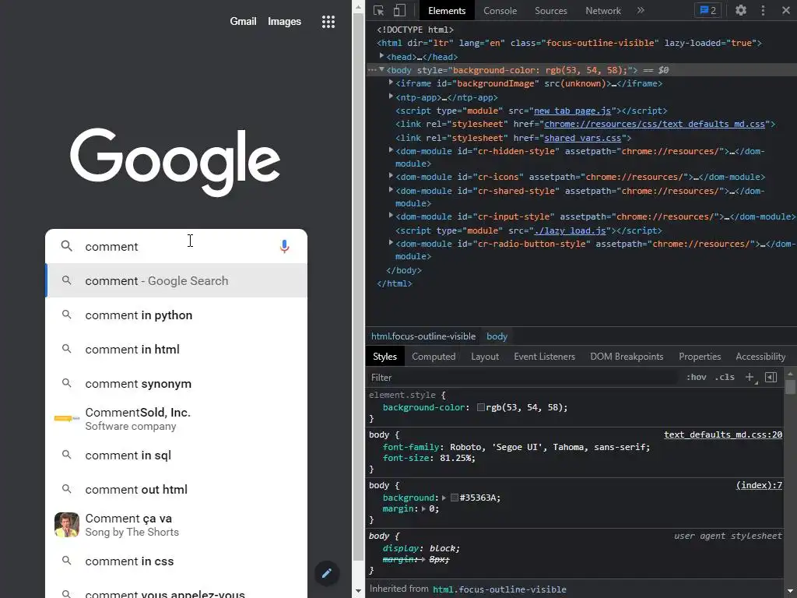Expand the cr-input-style dom-module
The image size is (797, 598).
[391, 216]
